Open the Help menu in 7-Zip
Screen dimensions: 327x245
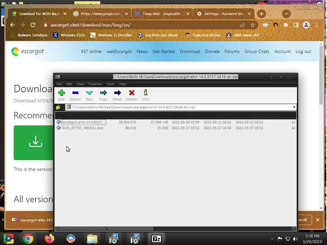(122, 84)
